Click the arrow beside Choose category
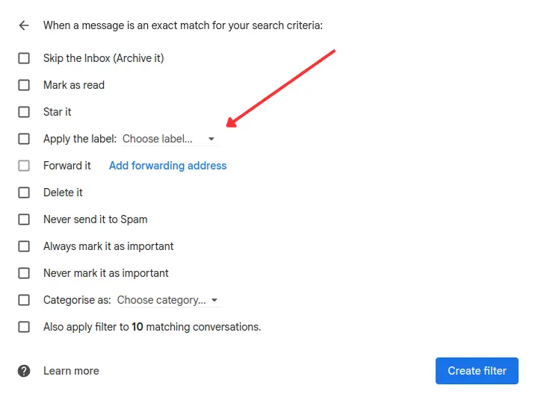Screen dimensions: 535x400 214,300
